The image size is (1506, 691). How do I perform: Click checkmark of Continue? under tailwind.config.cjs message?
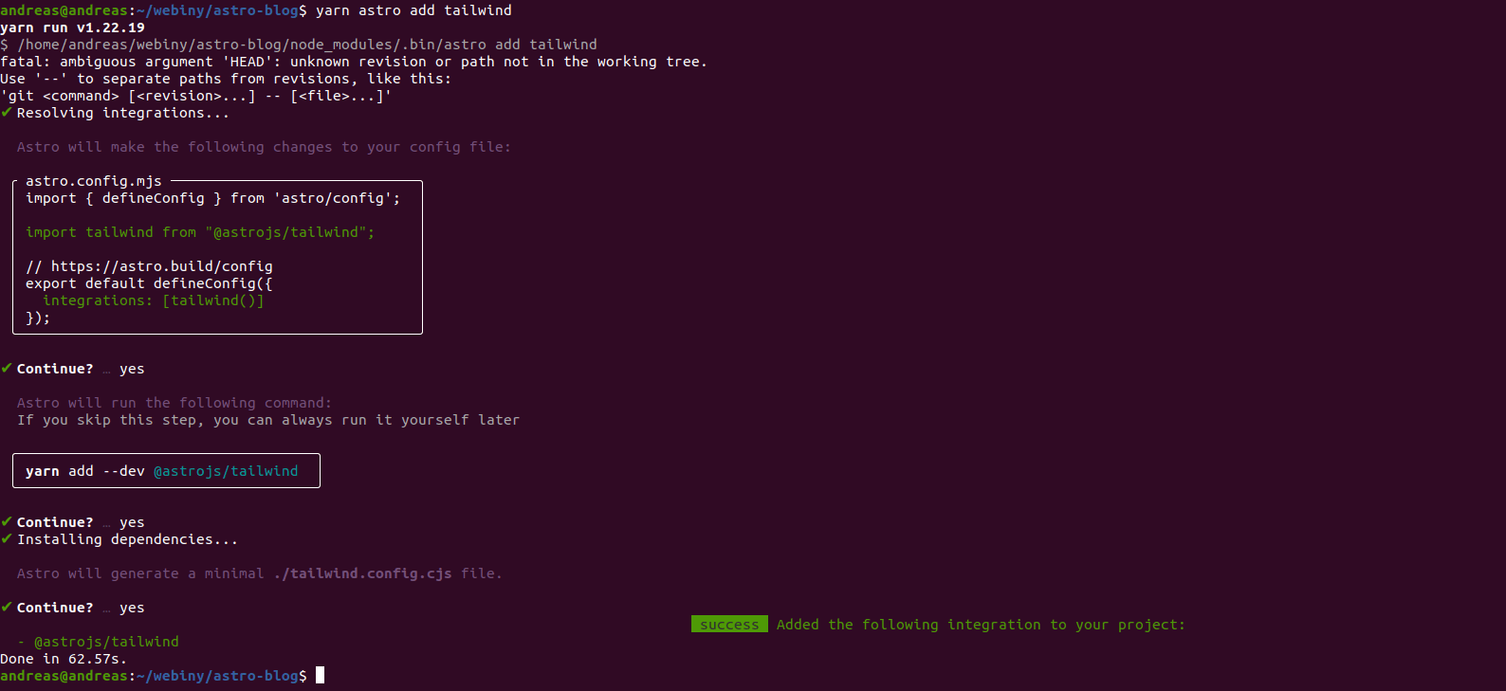(x=7, y=608)
